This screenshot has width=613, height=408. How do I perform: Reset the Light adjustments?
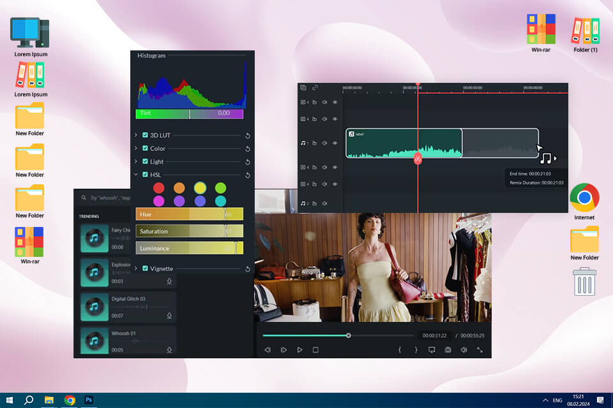tap(248, 162)
